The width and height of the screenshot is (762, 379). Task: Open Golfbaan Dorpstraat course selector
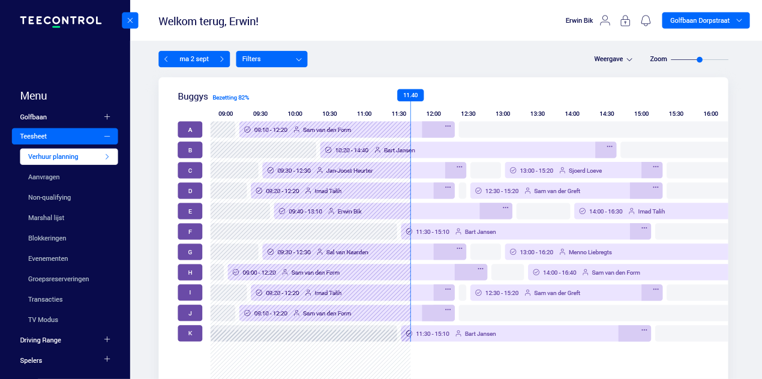pyautogui.click(x=706, y=20)
